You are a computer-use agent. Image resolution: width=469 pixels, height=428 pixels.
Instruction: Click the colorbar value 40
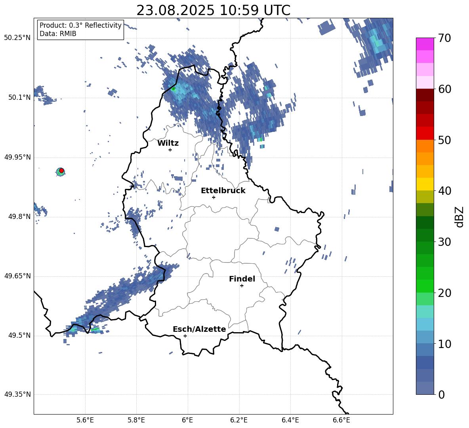point(444,191)
